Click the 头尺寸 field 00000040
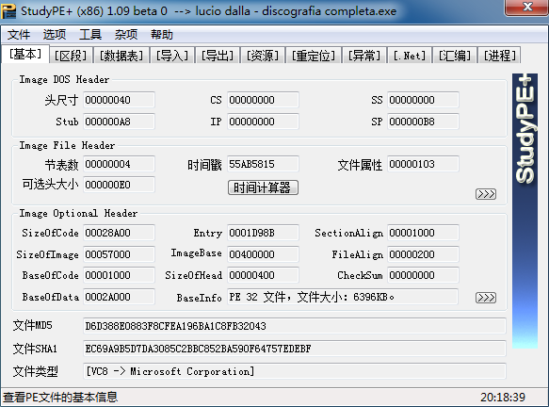This screenshot has height=407, width=549. [x=119, y=100]
